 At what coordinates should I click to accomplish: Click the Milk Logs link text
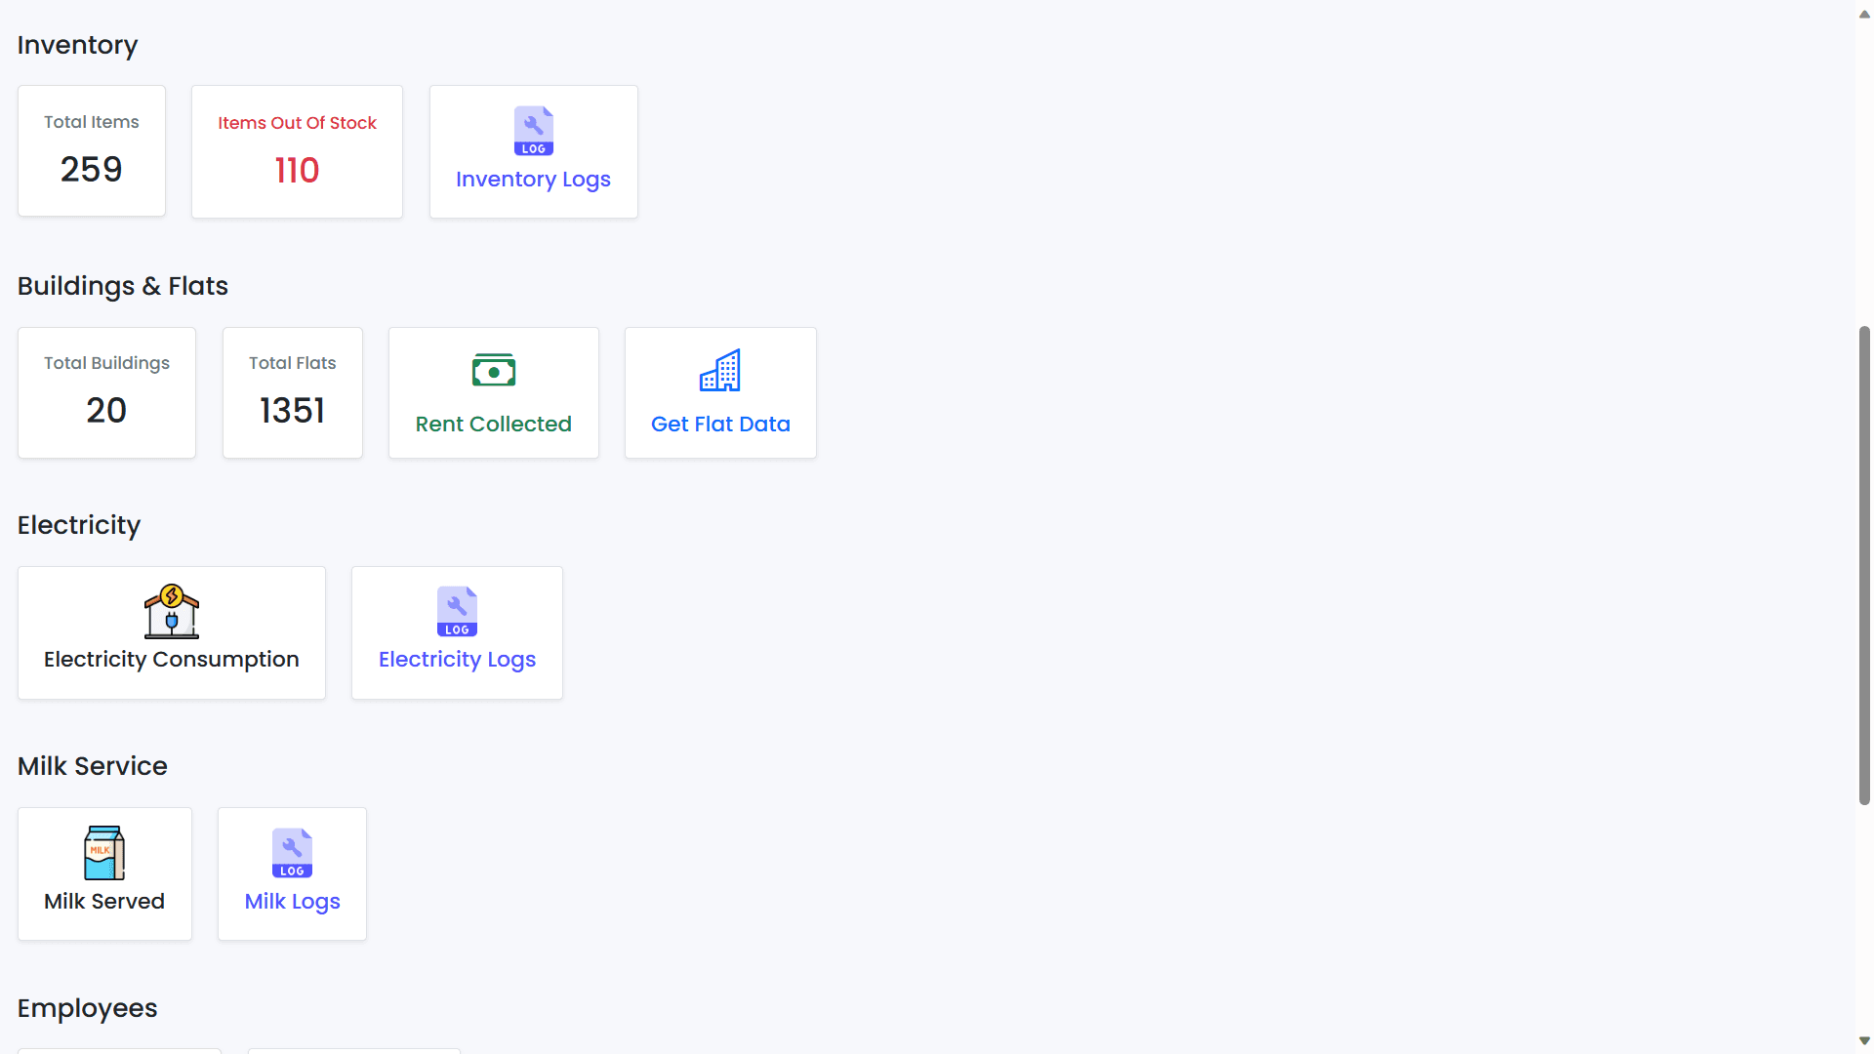coord(292,901)
